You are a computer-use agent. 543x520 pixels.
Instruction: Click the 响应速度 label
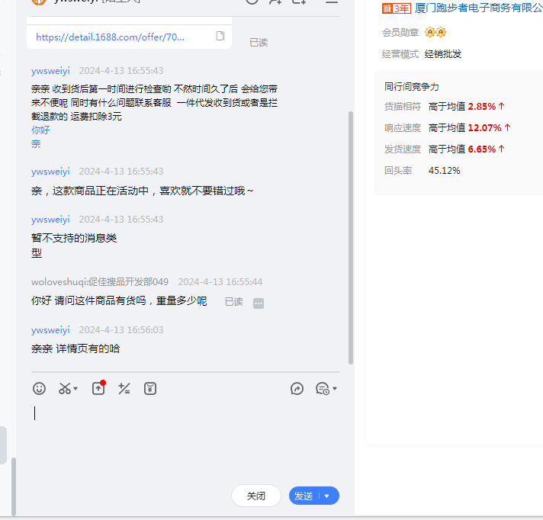point(403,128)
